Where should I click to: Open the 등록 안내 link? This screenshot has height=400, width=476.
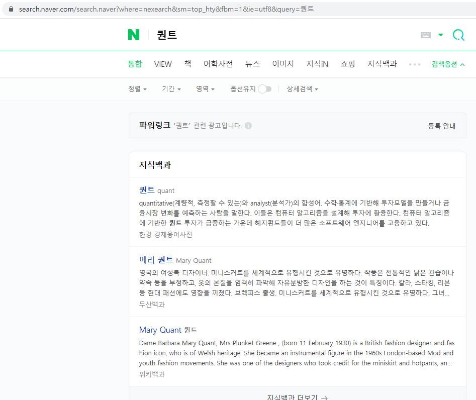(x=442, y=126)
